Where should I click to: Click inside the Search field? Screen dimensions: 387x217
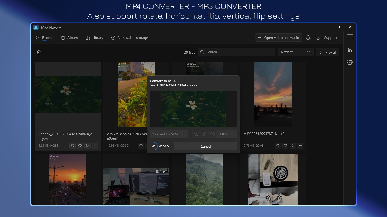click(x=236, y=52)
